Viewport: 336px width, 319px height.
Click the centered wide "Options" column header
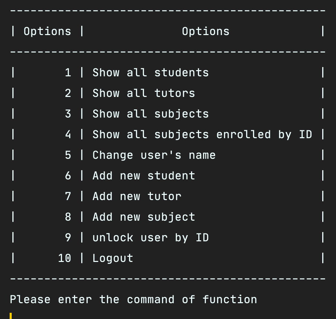[x=206, y=31]
